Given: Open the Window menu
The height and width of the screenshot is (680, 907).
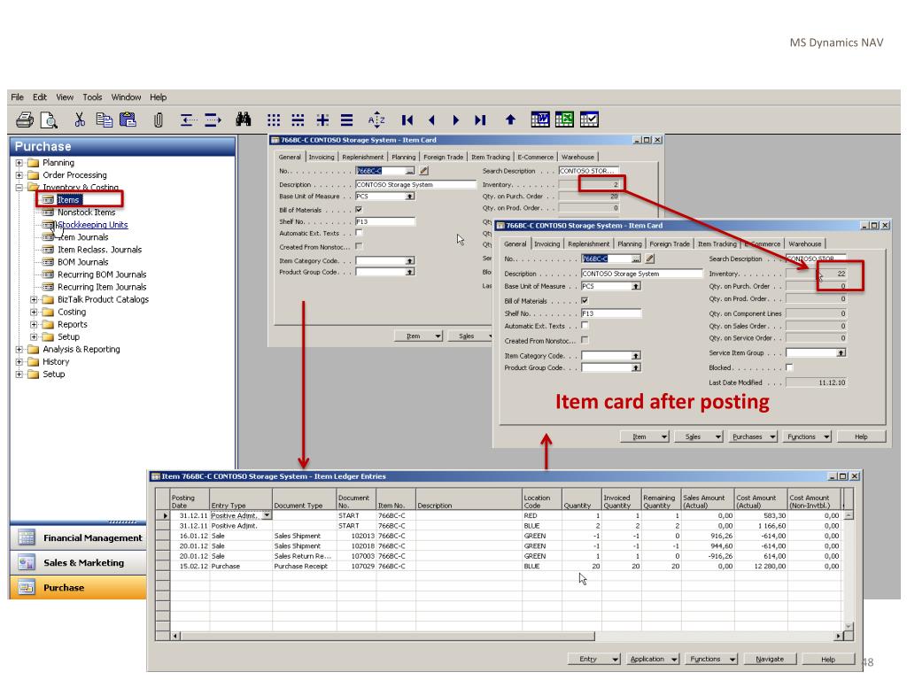Looking at the screenshot, I should [126, 97].
